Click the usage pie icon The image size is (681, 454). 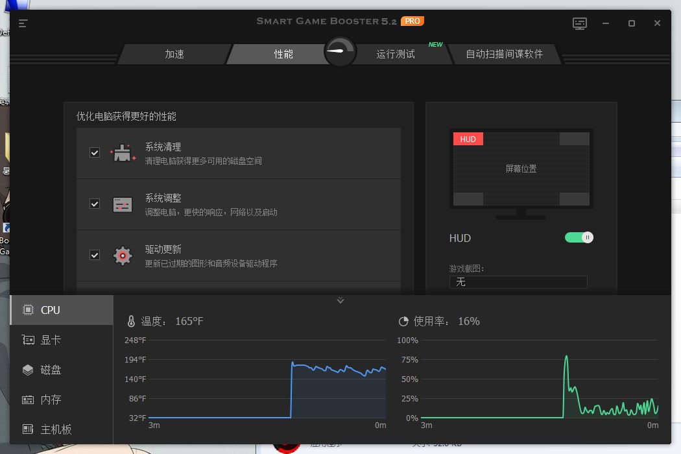[403, 322]
